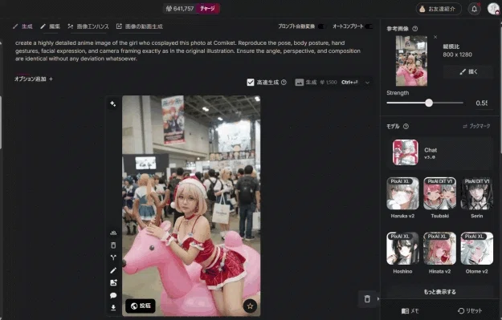This screenshot has width=502, height=320.
Task: Uncheck the 高速生成 checkbox
Action: (251, 83)
